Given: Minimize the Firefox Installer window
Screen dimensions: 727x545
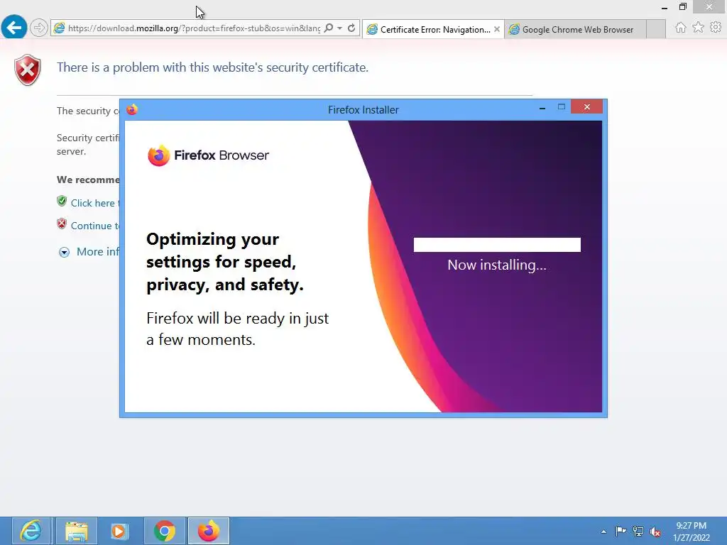Looking at the screenshot, I should 542,108.
